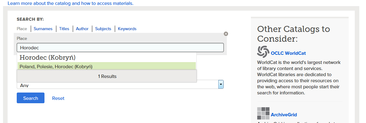The height and width of the screenshot is (123, 366).
Task: Expand the Any dropdown arrow
Action: 221,85
